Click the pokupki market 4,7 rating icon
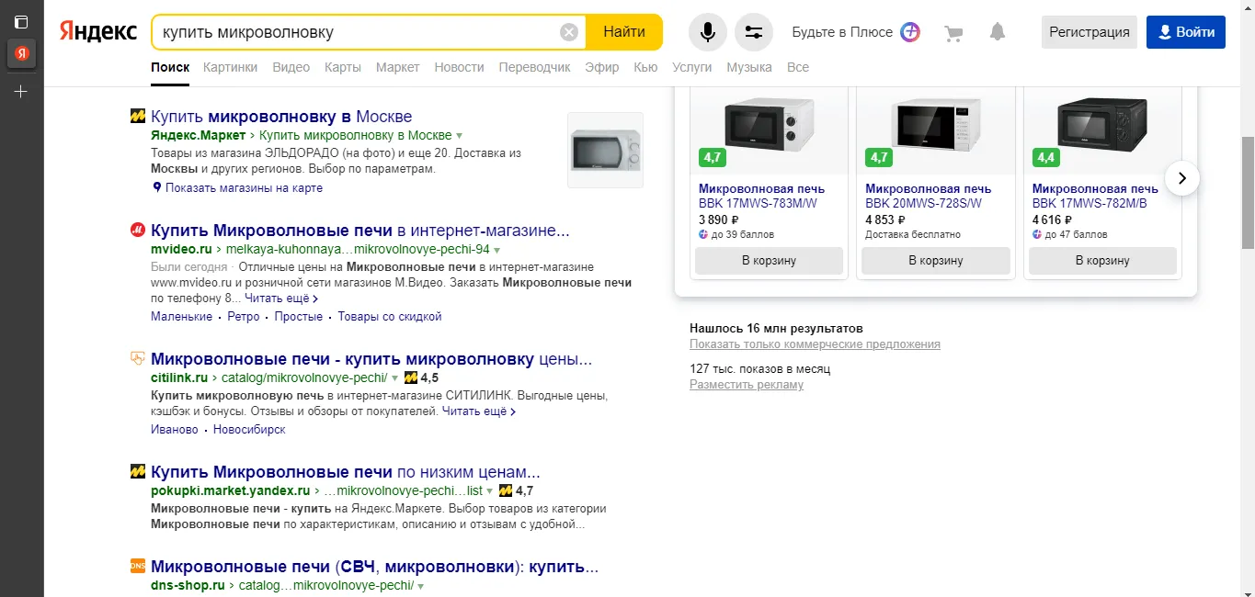The width and height of the screenshot is (1255, 597). tap(506, 491)
